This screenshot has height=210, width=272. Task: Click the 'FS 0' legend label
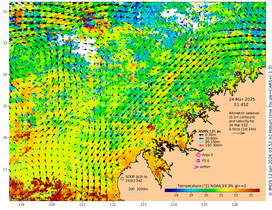tap(206, 161)
